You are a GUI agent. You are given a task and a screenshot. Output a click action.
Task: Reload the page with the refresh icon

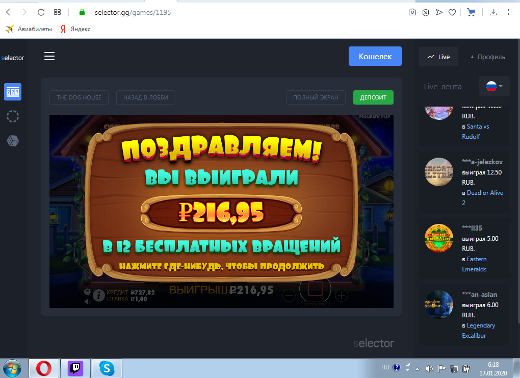(41, 12)
